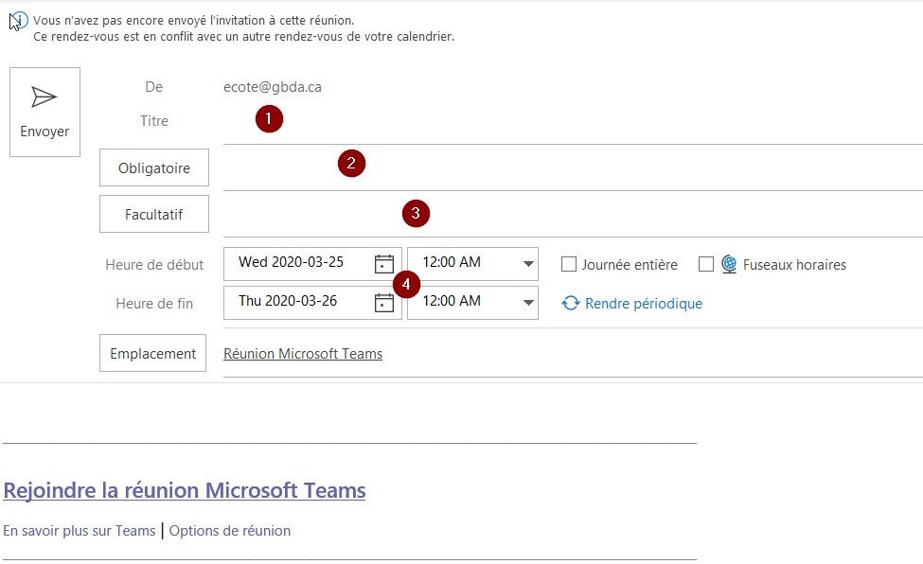Click the Fuseaux horaires globe icon

coord(729,264)
